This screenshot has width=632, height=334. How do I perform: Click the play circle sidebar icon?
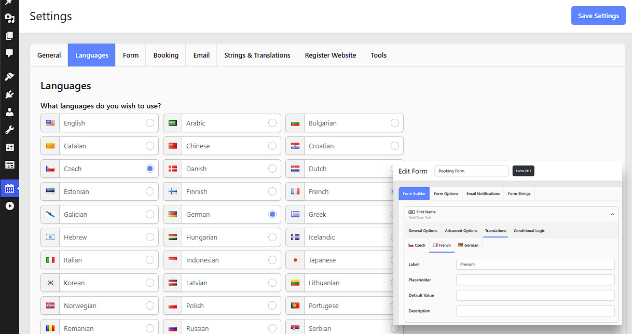click(9, 206)
